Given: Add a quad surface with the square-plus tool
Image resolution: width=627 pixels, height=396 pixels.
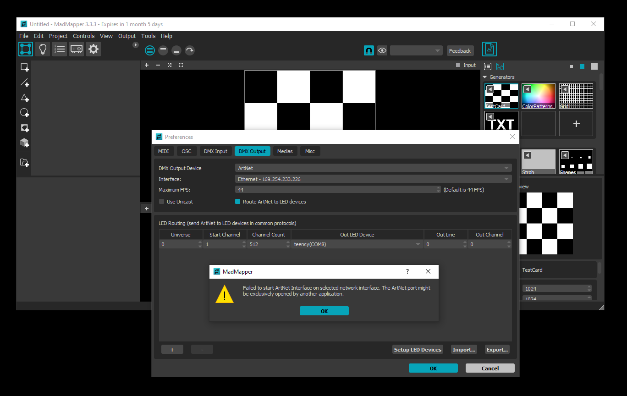Looking at the screenshot, I should coord(25,68).
